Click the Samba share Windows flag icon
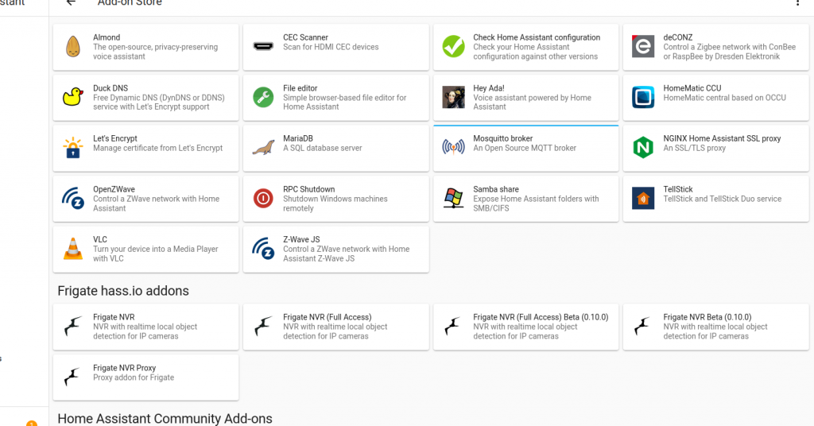This screenshot has height=426, width=814. coord(453,198)
